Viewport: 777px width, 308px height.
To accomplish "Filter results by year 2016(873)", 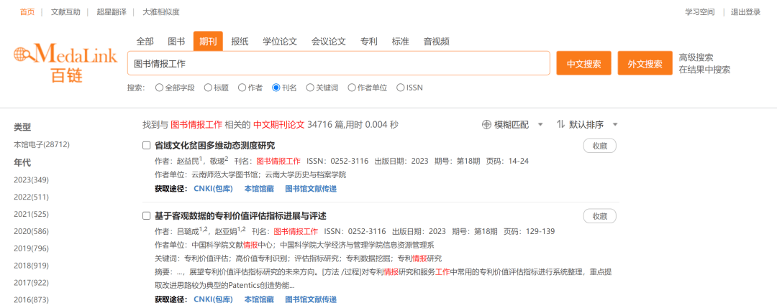I will [x=31, y=299].
